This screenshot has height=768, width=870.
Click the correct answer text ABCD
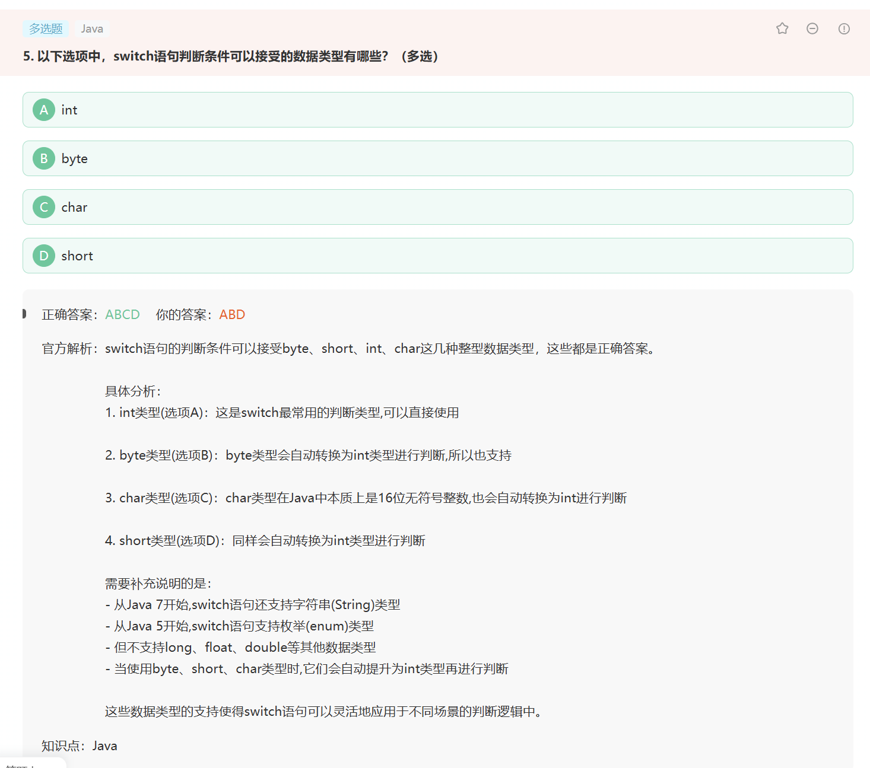pyautogui.click(x=123, y=314)
